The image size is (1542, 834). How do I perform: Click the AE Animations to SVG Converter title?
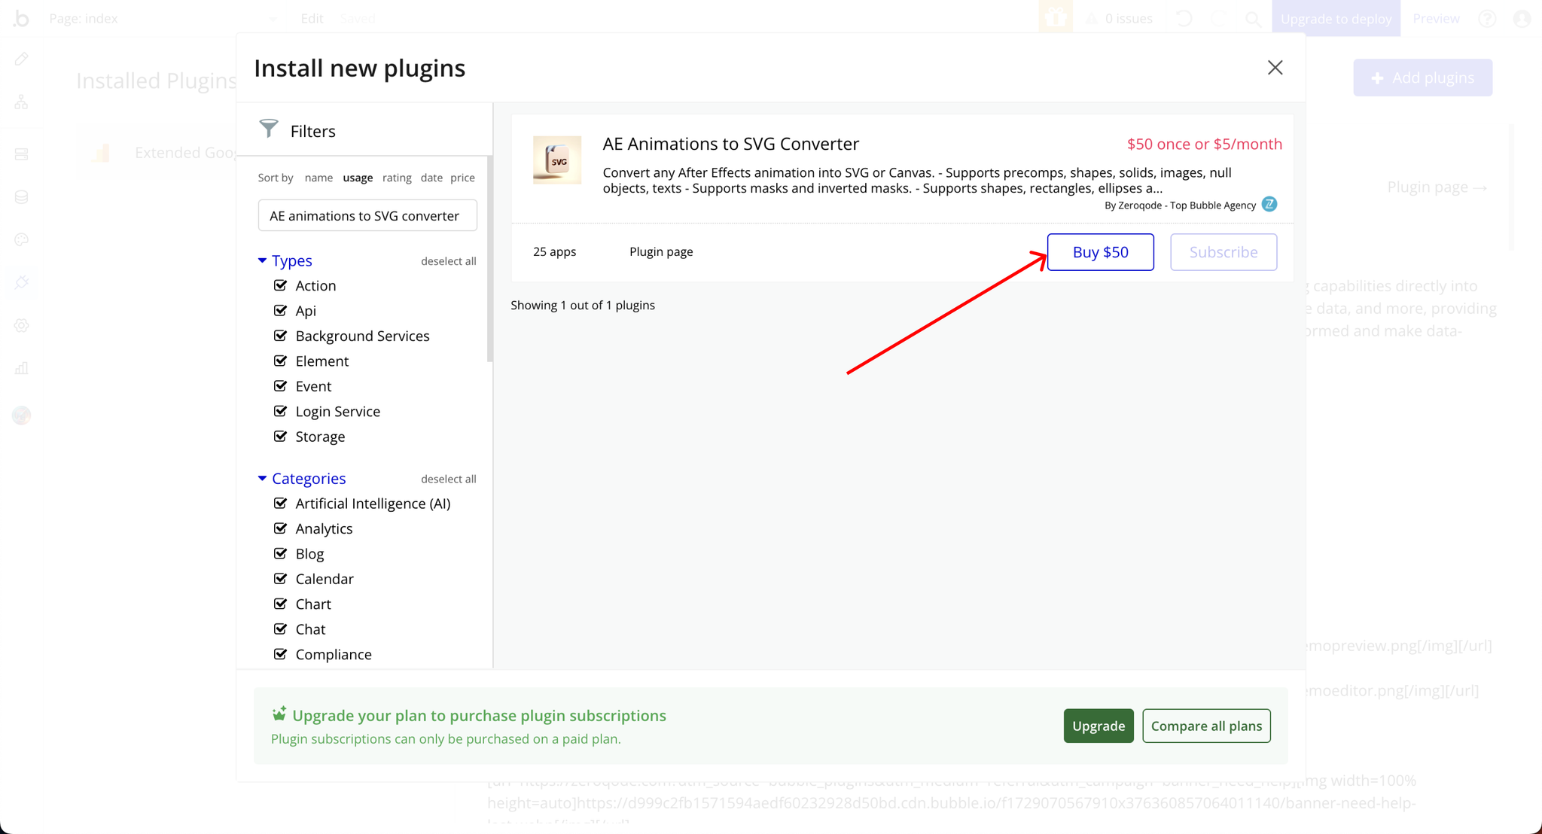click(x=730, y=144)
